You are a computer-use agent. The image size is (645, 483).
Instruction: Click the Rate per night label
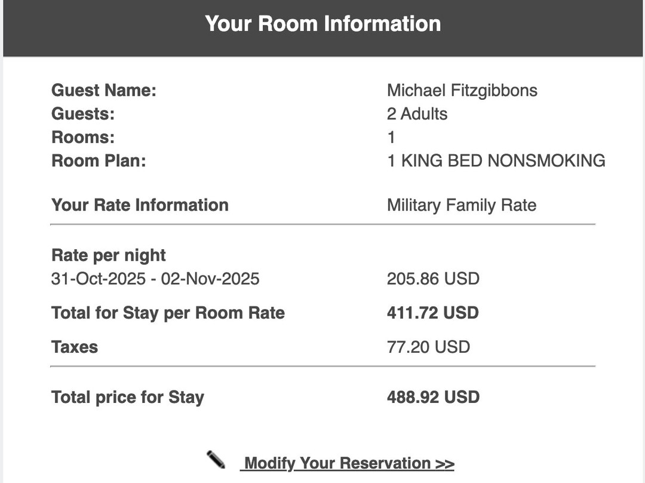(x=109, y=255)
